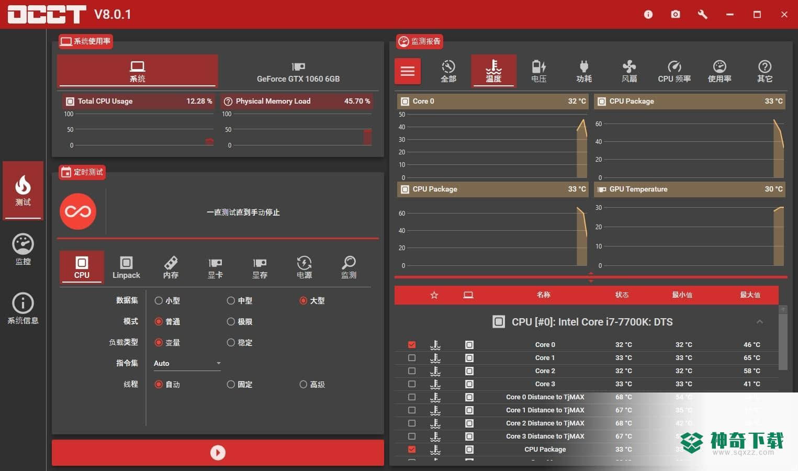This screenshot has width=798, height=471.
Task: Select the 显卡 GPU test tab
Action: pyautogui.click(x=215, y=267)
